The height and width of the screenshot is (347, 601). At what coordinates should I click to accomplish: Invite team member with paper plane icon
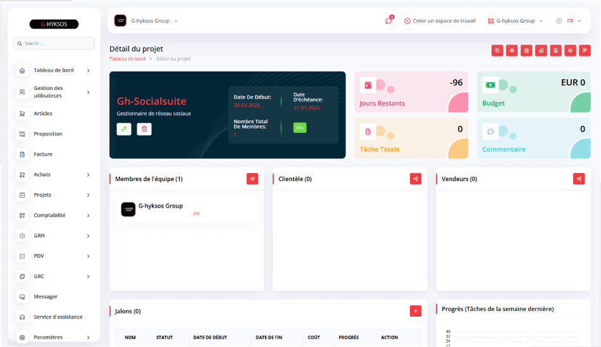click(x=252, y=179)
